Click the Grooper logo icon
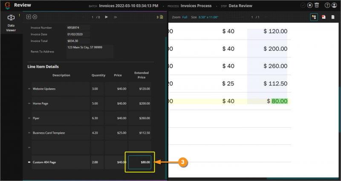This screenshot has height=181, width=341. (x=7, y=6)
